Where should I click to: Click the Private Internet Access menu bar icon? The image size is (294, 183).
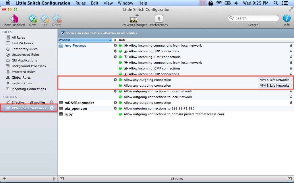click(x=211, y=3)
